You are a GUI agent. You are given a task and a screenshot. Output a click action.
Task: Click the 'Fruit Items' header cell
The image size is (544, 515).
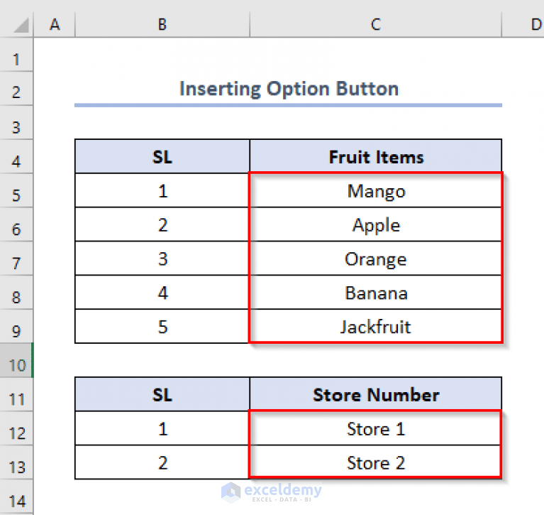click(376, 157)
